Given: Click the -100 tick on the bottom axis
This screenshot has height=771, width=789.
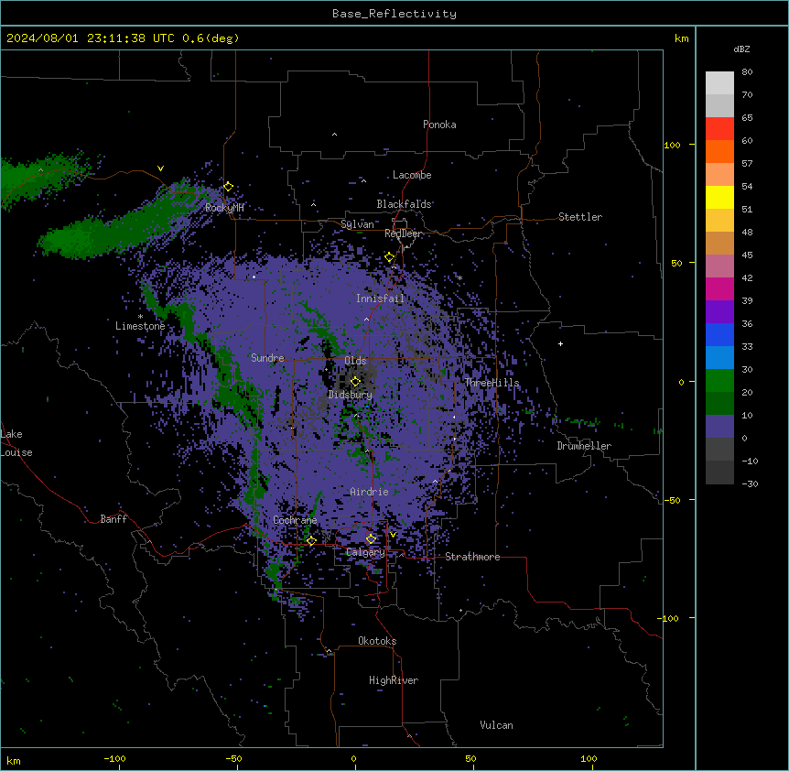Looking at the screenshot, I should [114, 758].
